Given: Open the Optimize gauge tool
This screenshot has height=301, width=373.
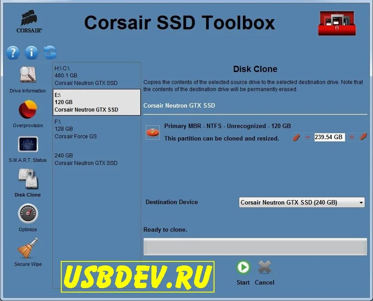Looking at the screenshot, I should pyautogui.click(x=28, y=218).
